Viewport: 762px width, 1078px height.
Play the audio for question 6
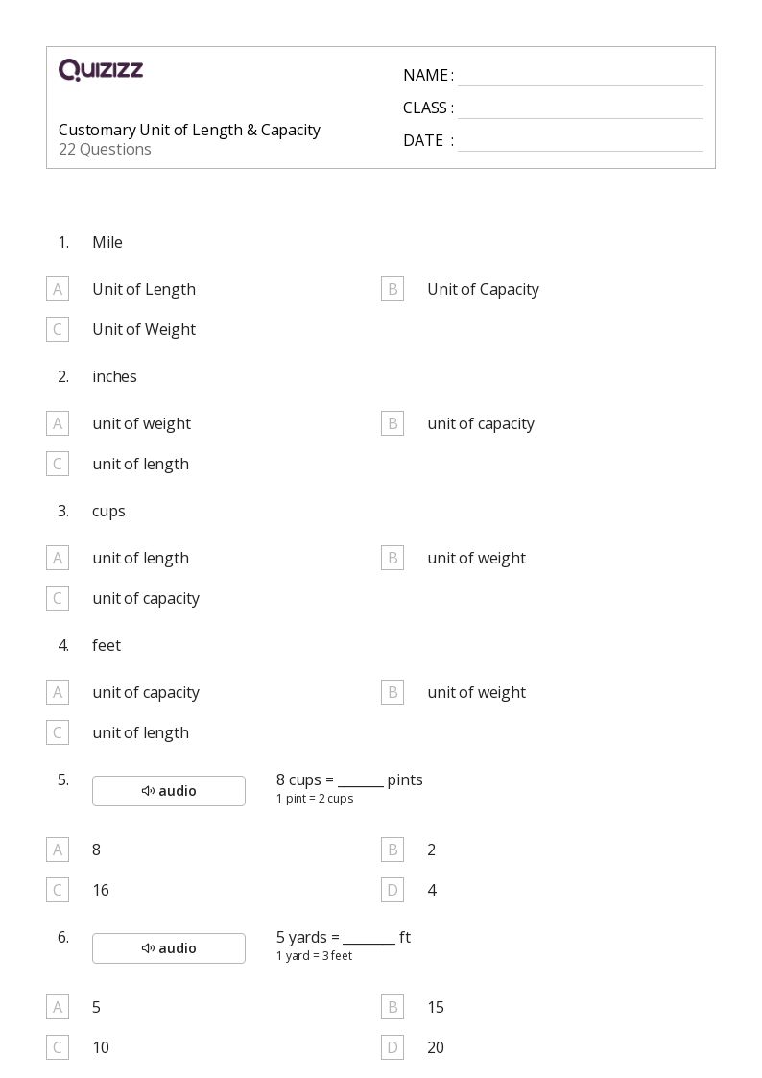(169, 948)
